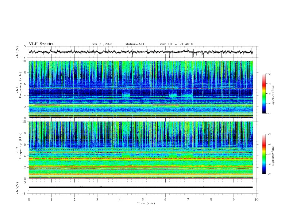Click the 0 minute tick label on time axis
The image size is (289, 224).
(x=29, y=199)
